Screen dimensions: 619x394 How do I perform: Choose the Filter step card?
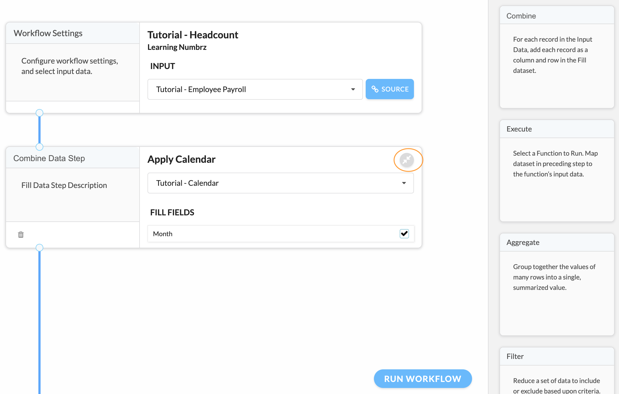[x=557, y=371]
